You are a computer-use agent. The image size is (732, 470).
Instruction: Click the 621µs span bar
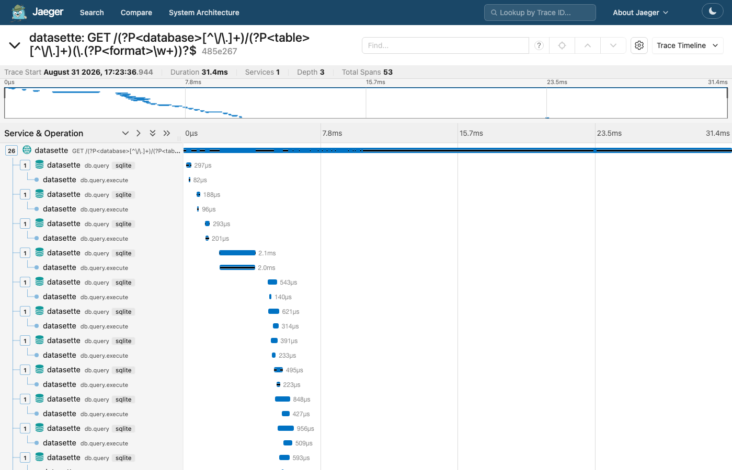273,311
